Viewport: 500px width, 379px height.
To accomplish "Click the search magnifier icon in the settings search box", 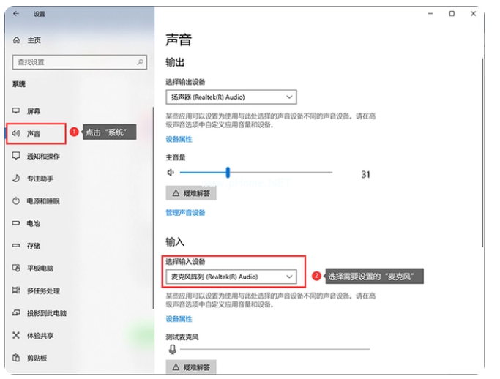I will 141,63.
